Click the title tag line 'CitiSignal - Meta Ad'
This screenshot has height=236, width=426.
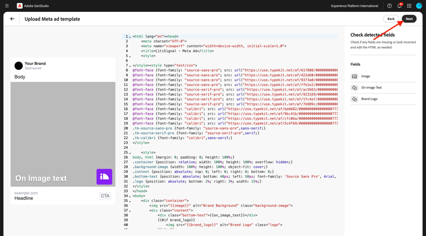(x=177, y=51)
